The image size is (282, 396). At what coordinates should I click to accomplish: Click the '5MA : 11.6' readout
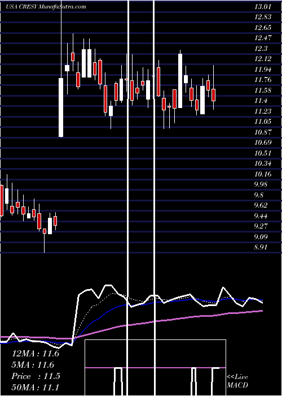click(x=33, y=365)
